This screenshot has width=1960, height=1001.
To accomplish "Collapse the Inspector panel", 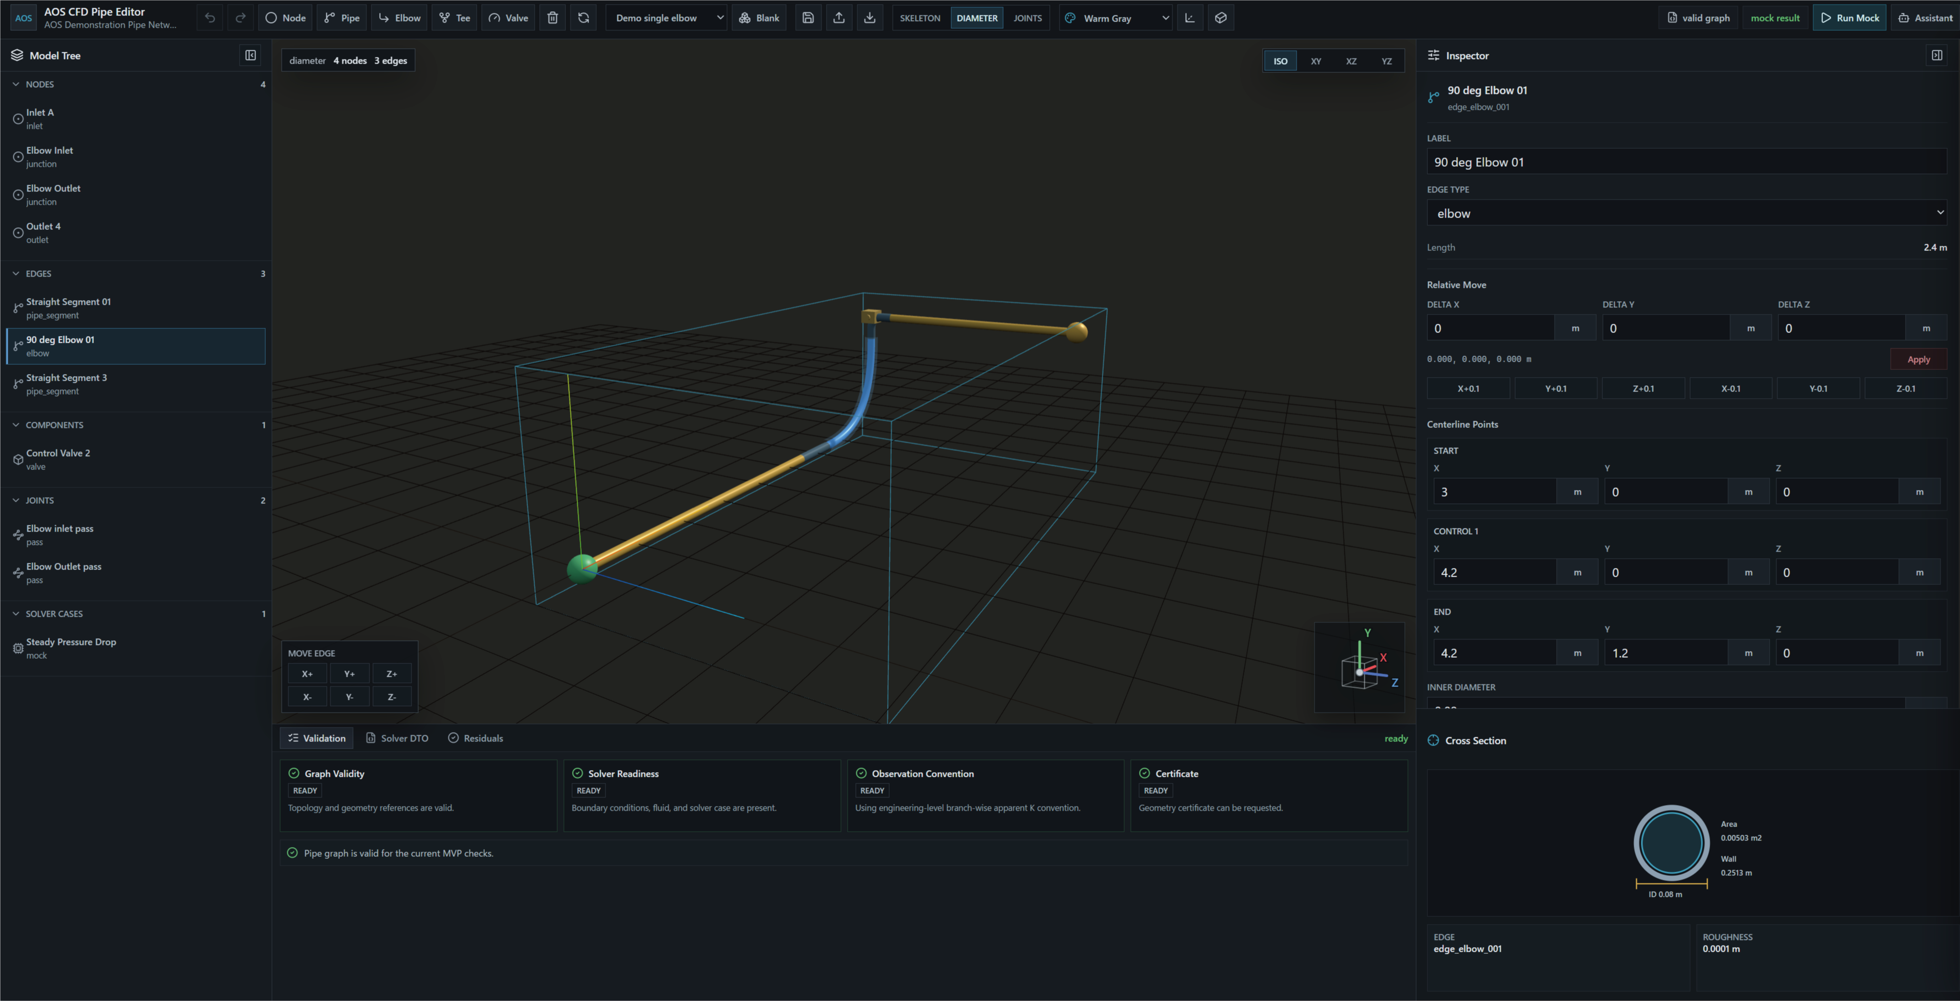I will pyautogui.click(x=1936, y=55).
